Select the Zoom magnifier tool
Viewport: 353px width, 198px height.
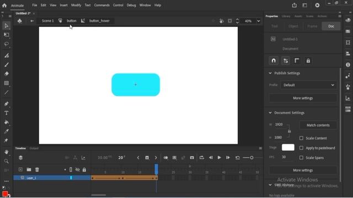(6, 161)
